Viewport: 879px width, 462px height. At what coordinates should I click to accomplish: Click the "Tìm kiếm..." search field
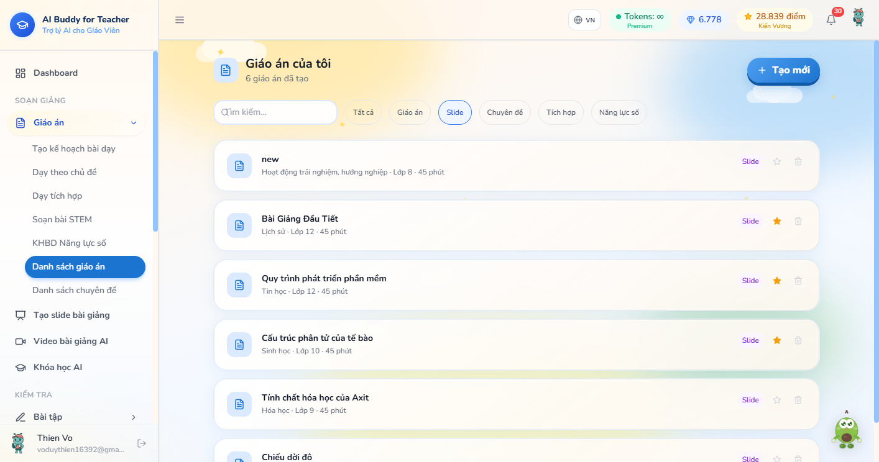[x=275, y=112]
